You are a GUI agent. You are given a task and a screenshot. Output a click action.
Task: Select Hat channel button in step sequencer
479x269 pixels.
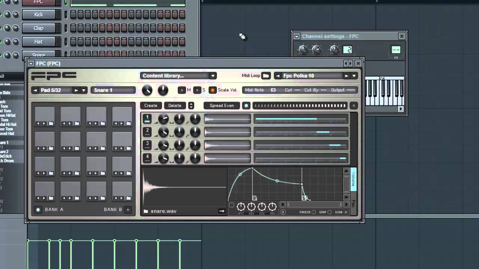39,41
